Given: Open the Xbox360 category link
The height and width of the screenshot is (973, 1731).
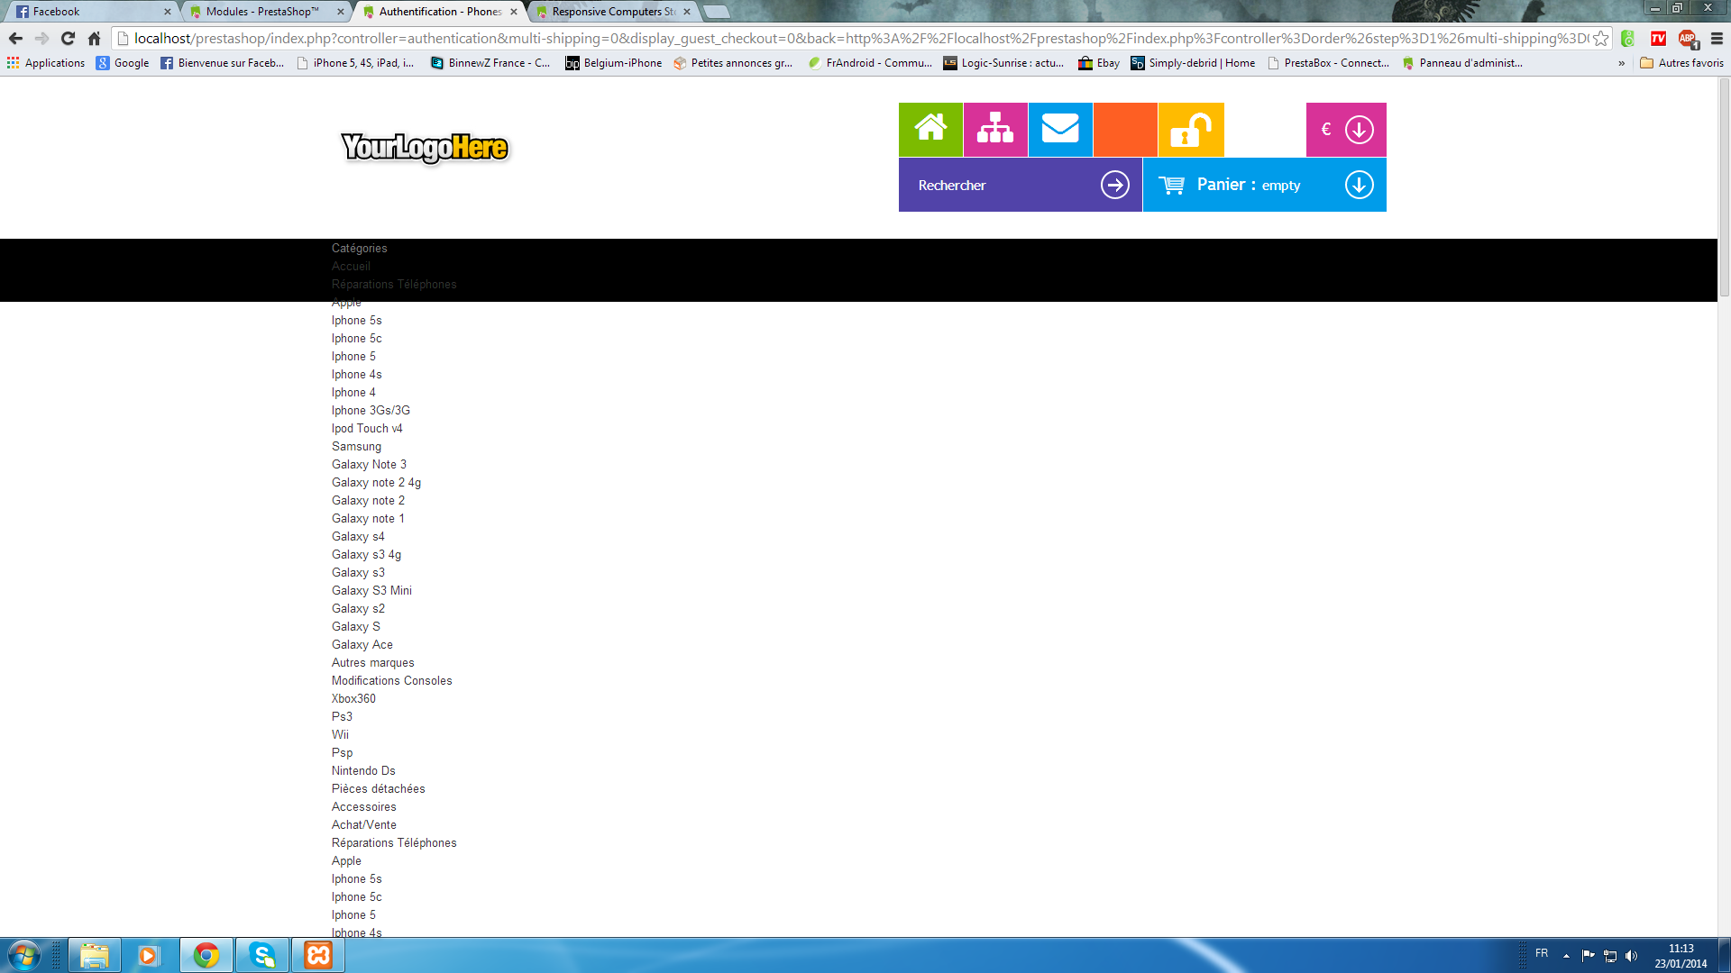Looking at the screenshot, I should [x=353, y=698].
